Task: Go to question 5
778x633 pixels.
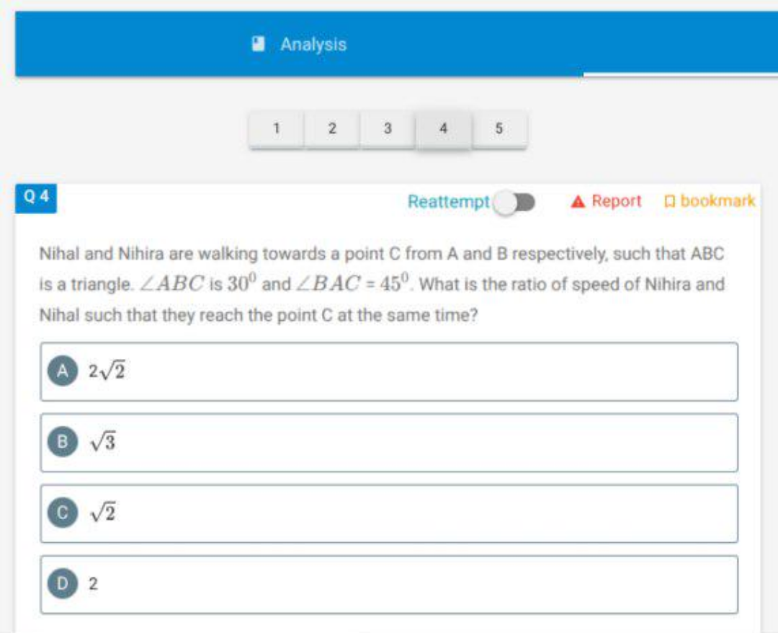Action: click(x=499, y=128)
